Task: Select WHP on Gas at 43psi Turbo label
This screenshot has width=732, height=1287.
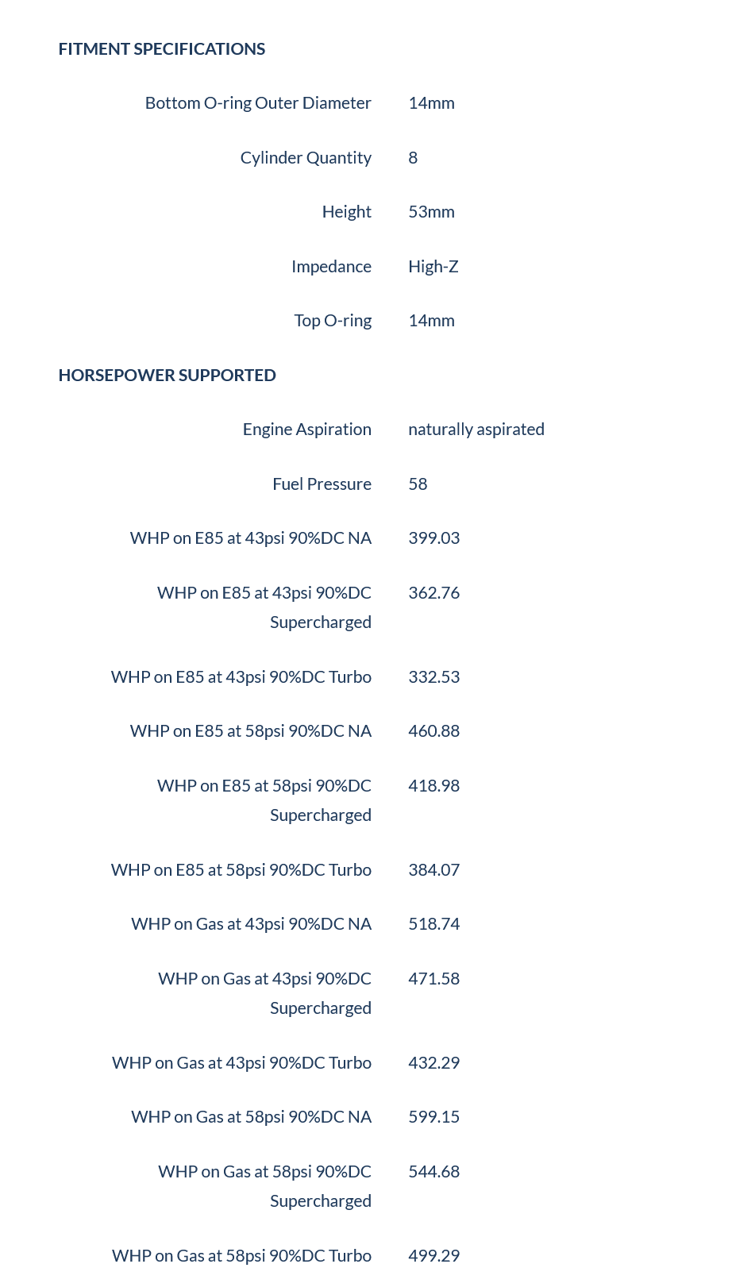Action: (241, 1063)
